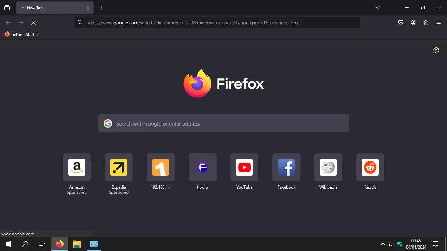The height and width of the screenshot is (251, 447).
Task: Click the Firefox logo
Action: 223,84
